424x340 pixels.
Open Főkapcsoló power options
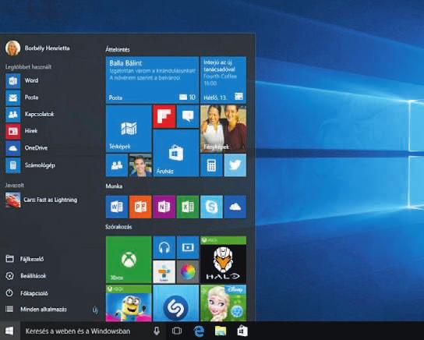[26, 293]
